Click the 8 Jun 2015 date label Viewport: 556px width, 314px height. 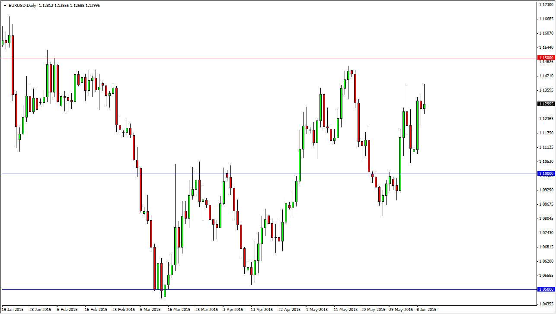click(426, 309)
